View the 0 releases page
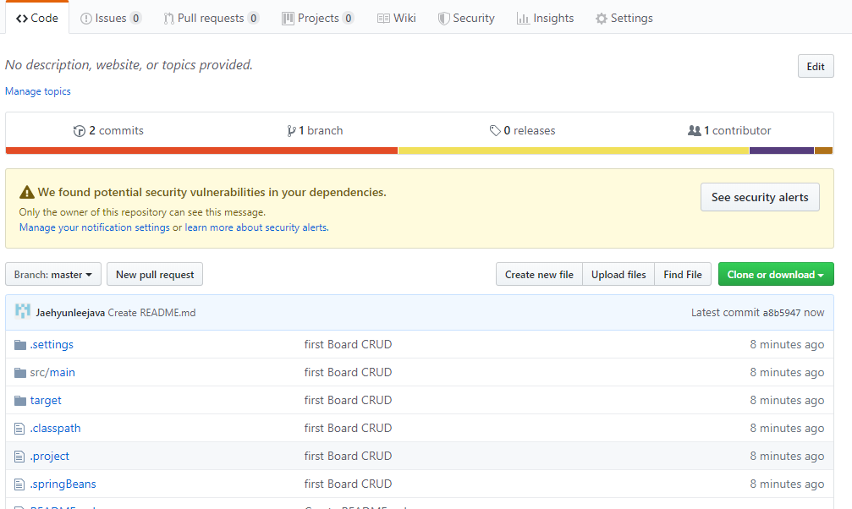Screen dimensions: 852x509 [x=523, y=130]
